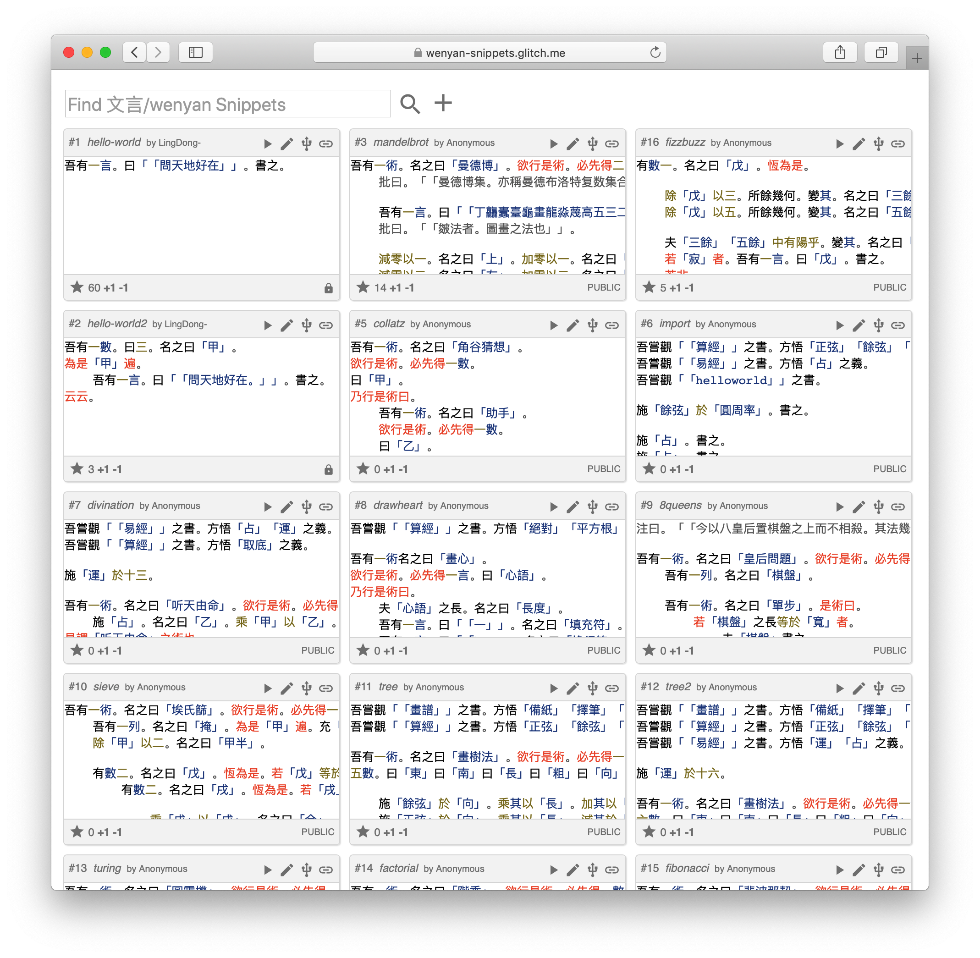
Task: Run the hello-world snippet
Action: pyautogui.click(x=268, y=144)
